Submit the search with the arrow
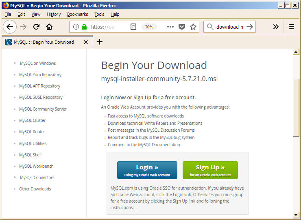The height and width of the screenshot is (220, 301). [250, 27]
